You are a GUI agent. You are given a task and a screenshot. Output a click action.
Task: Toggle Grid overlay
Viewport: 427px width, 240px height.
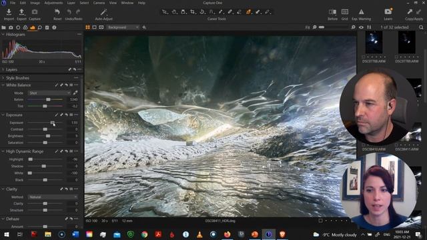click(345, 12)
